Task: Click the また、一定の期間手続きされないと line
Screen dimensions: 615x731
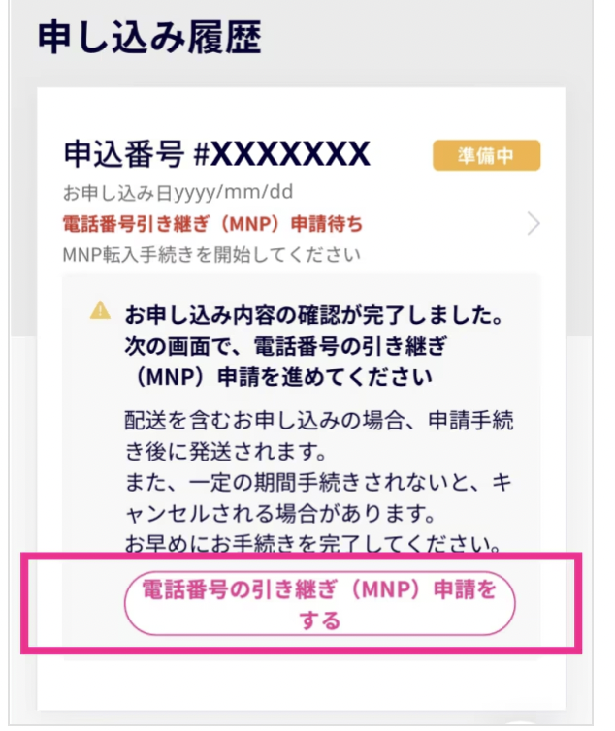Action: tap(319, 482)
